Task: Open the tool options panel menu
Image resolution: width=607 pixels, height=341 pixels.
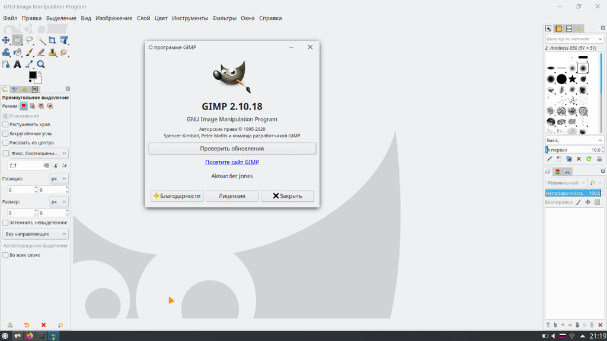Action: 68,89
